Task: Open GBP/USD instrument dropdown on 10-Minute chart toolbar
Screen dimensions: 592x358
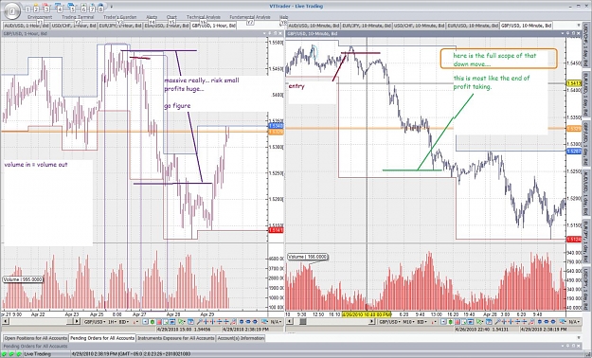Action: [390, 322]
